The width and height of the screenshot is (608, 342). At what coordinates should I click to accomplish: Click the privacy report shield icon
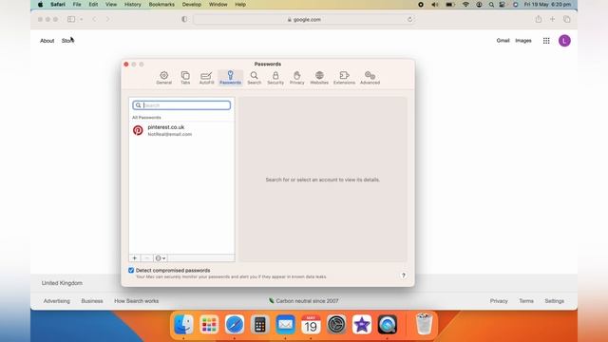[x=184, y=19]
